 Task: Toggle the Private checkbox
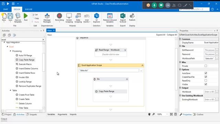pyautogui.click(x=206, y=66)
